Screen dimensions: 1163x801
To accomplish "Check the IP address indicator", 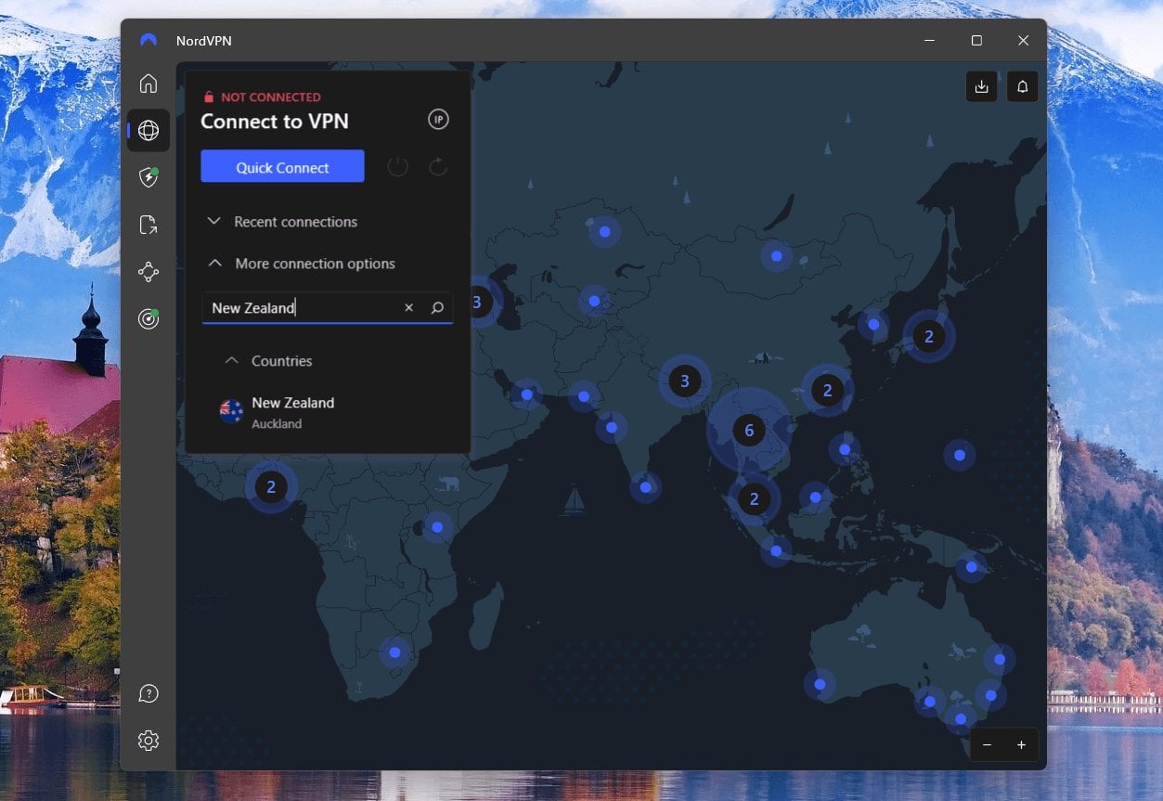I will coord(438,119).
